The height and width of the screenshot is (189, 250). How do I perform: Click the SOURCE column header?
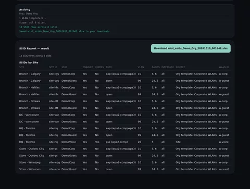(x=180, y=67)
